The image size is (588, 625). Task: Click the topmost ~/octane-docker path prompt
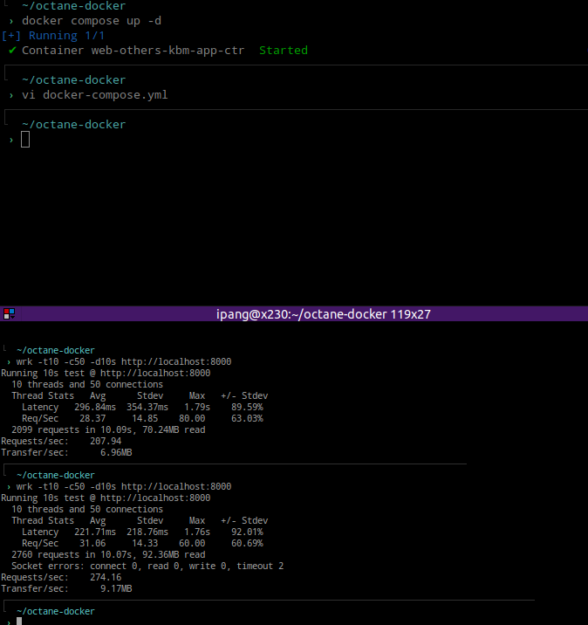[x=73, y=6]
